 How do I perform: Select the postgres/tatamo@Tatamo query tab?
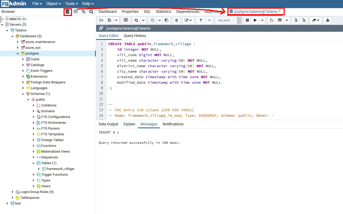coord(255,12)
